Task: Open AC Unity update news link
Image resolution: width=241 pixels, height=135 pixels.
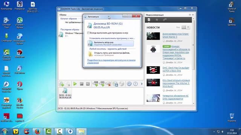Action: click(175, 97)
